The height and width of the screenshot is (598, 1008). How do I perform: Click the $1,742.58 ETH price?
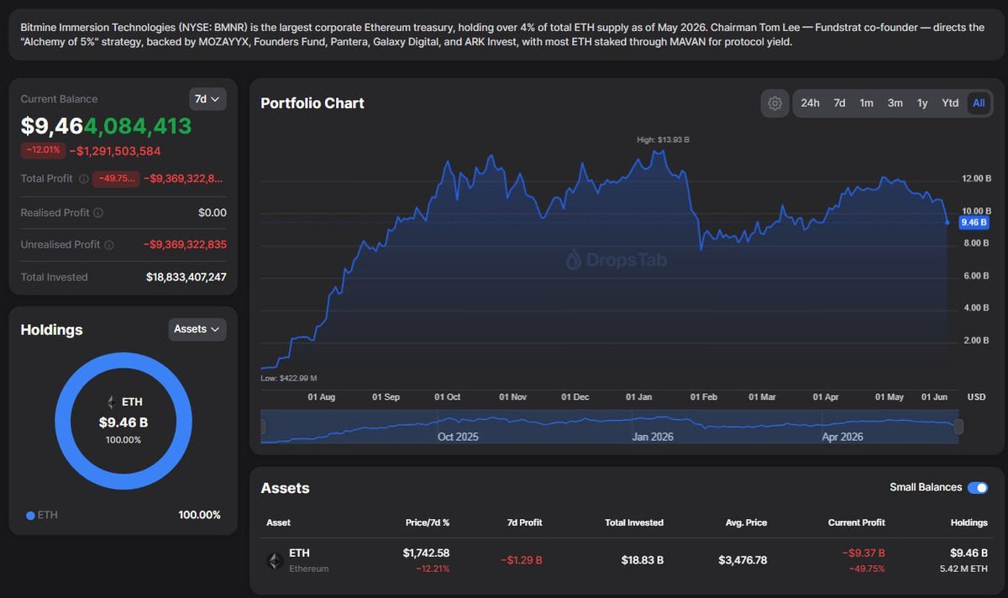[x=426, y=553]
